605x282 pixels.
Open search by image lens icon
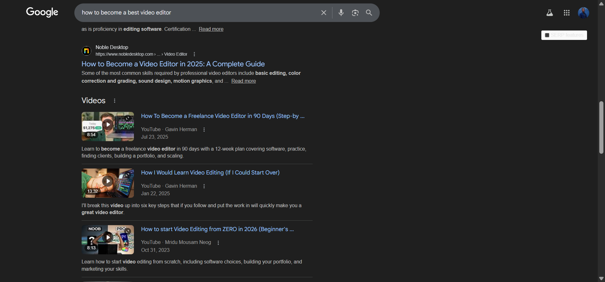click(x=355, y=13)
